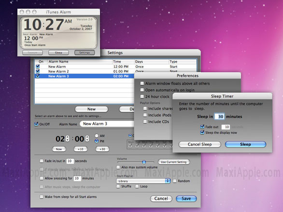Click the minute stepper next to 00
The height and width of the screenshot is (212, 283).
pos(87,139)
